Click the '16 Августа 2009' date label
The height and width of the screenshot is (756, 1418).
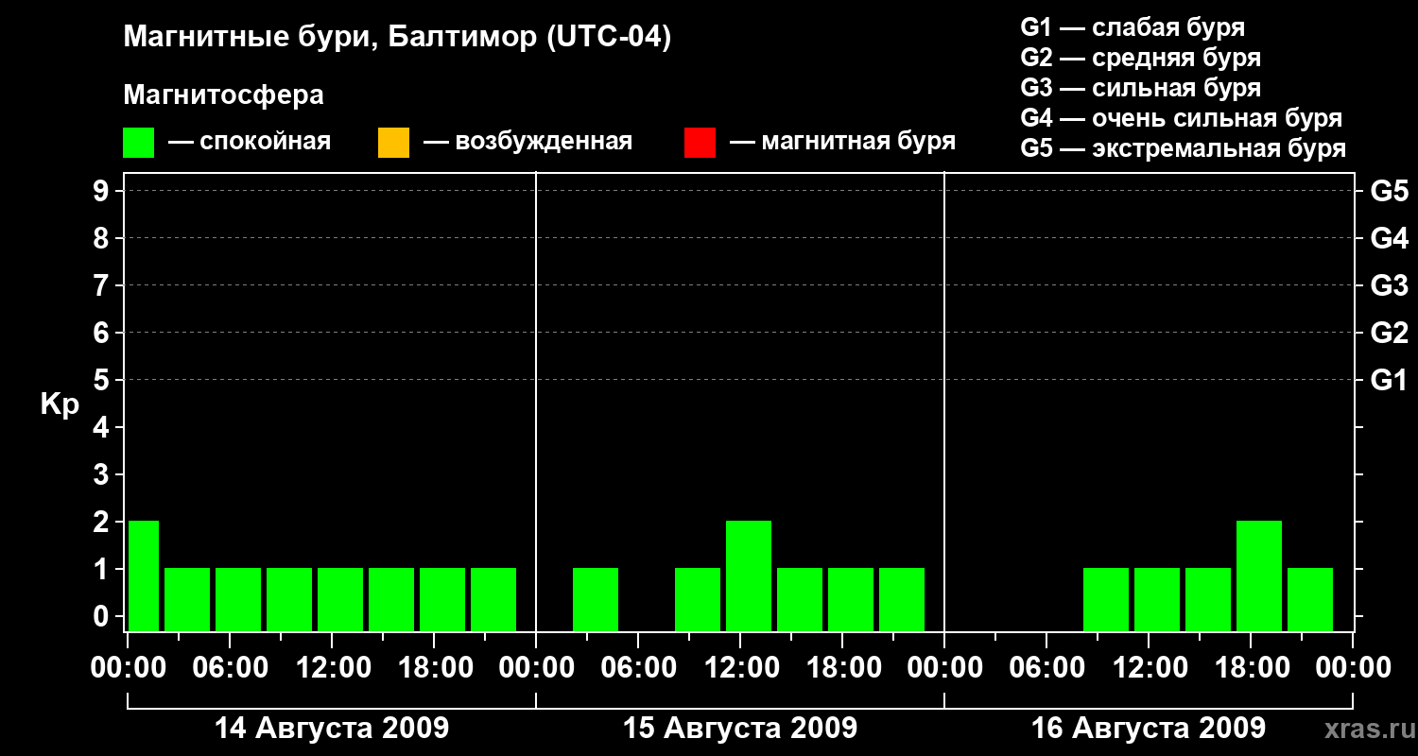point(1149,729)
